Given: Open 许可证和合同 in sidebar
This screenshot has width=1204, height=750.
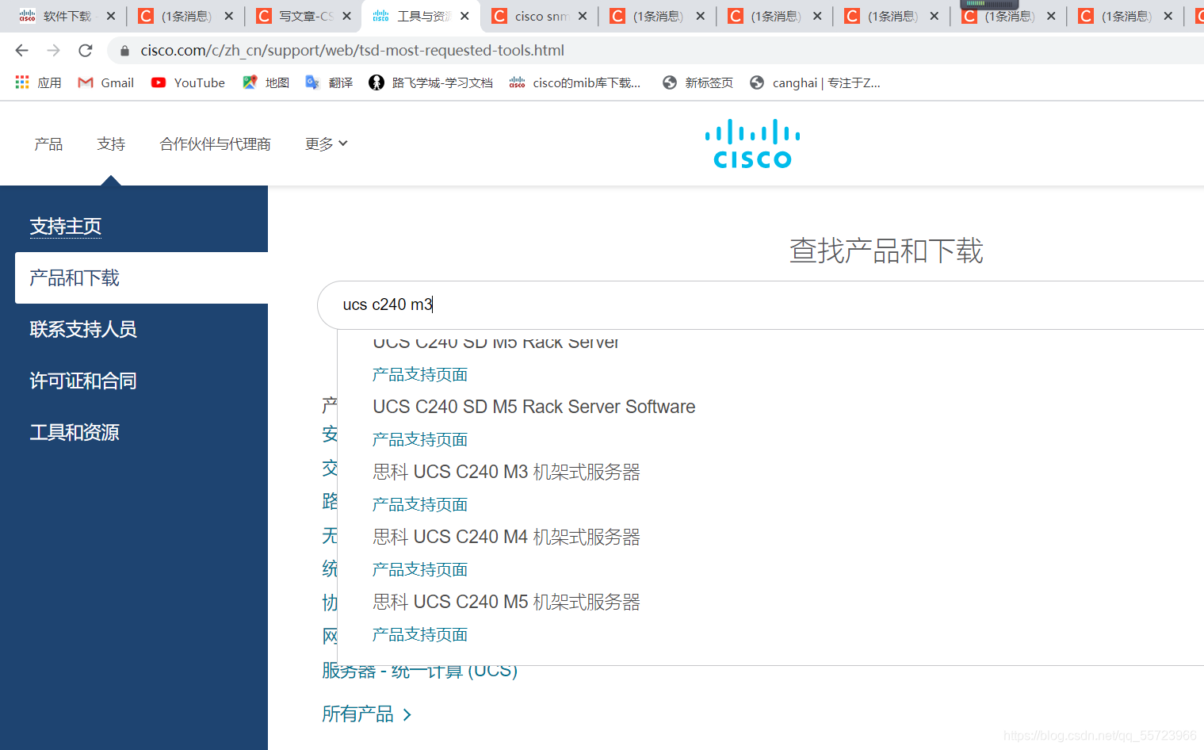Looking at the screenshot, I should 83,381.
